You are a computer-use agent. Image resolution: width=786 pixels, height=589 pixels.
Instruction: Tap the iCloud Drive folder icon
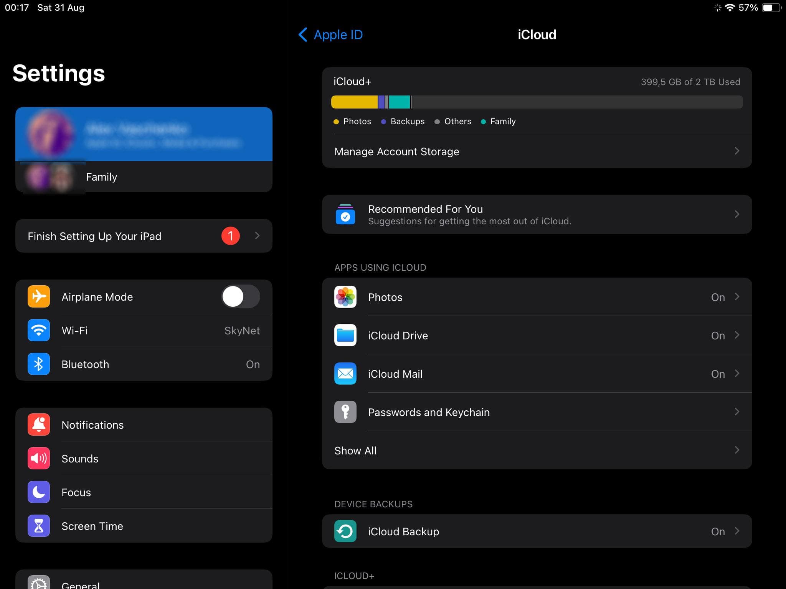345,335
